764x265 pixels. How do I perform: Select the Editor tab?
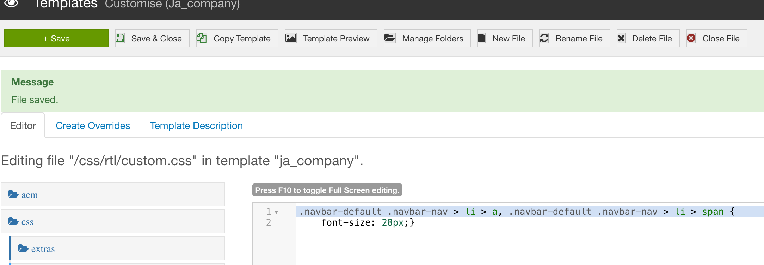click(23, 126)
